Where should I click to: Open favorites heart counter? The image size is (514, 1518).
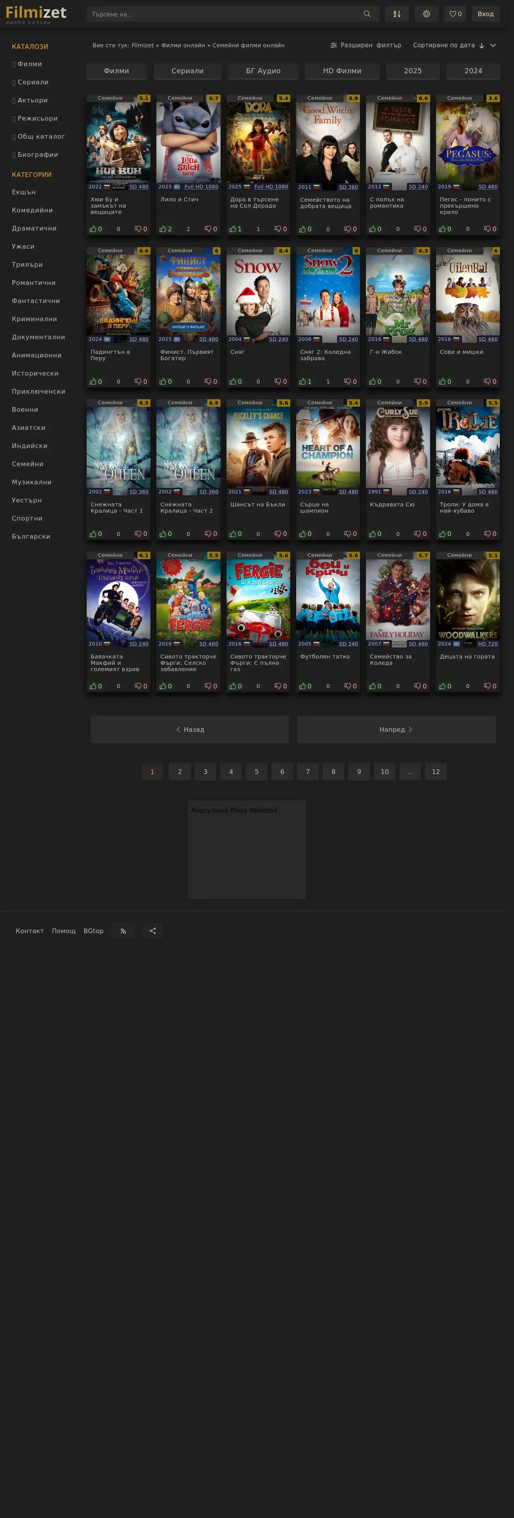pyautogui.click(x=455, y=14)
